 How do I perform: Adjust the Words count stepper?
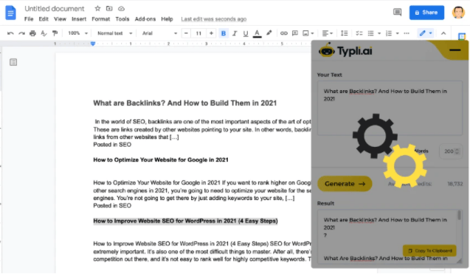(x=457, y=151)
